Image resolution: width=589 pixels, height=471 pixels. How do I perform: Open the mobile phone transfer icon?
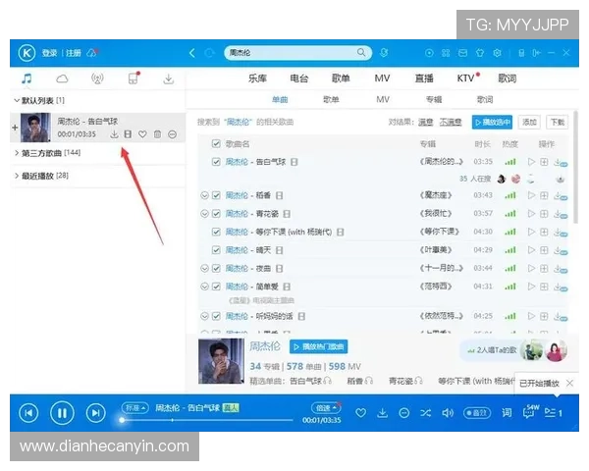133,78
